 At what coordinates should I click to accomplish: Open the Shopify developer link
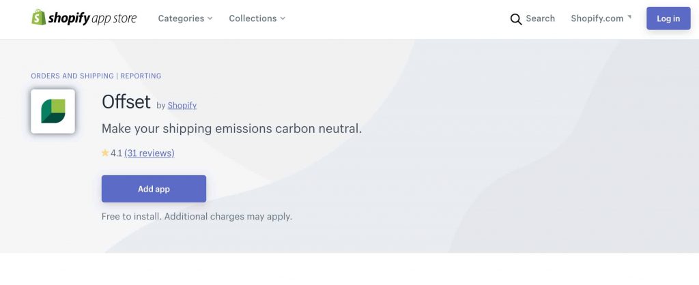[182, 106]
